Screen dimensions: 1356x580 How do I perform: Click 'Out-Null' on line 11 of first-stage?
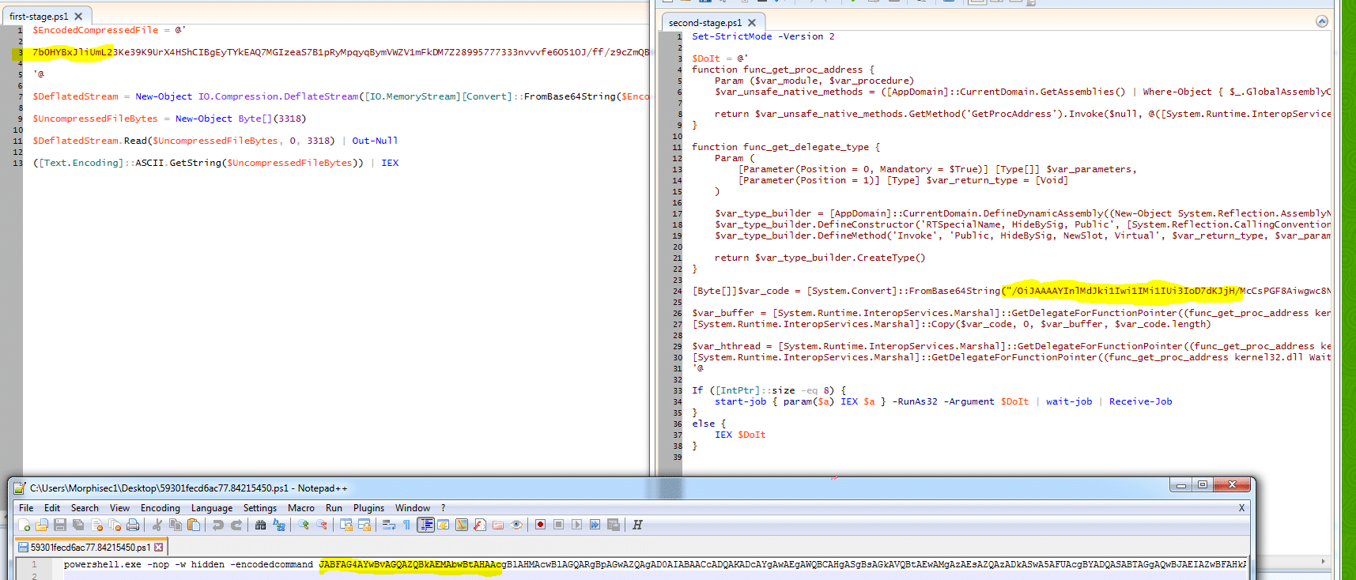coord(375,141)
